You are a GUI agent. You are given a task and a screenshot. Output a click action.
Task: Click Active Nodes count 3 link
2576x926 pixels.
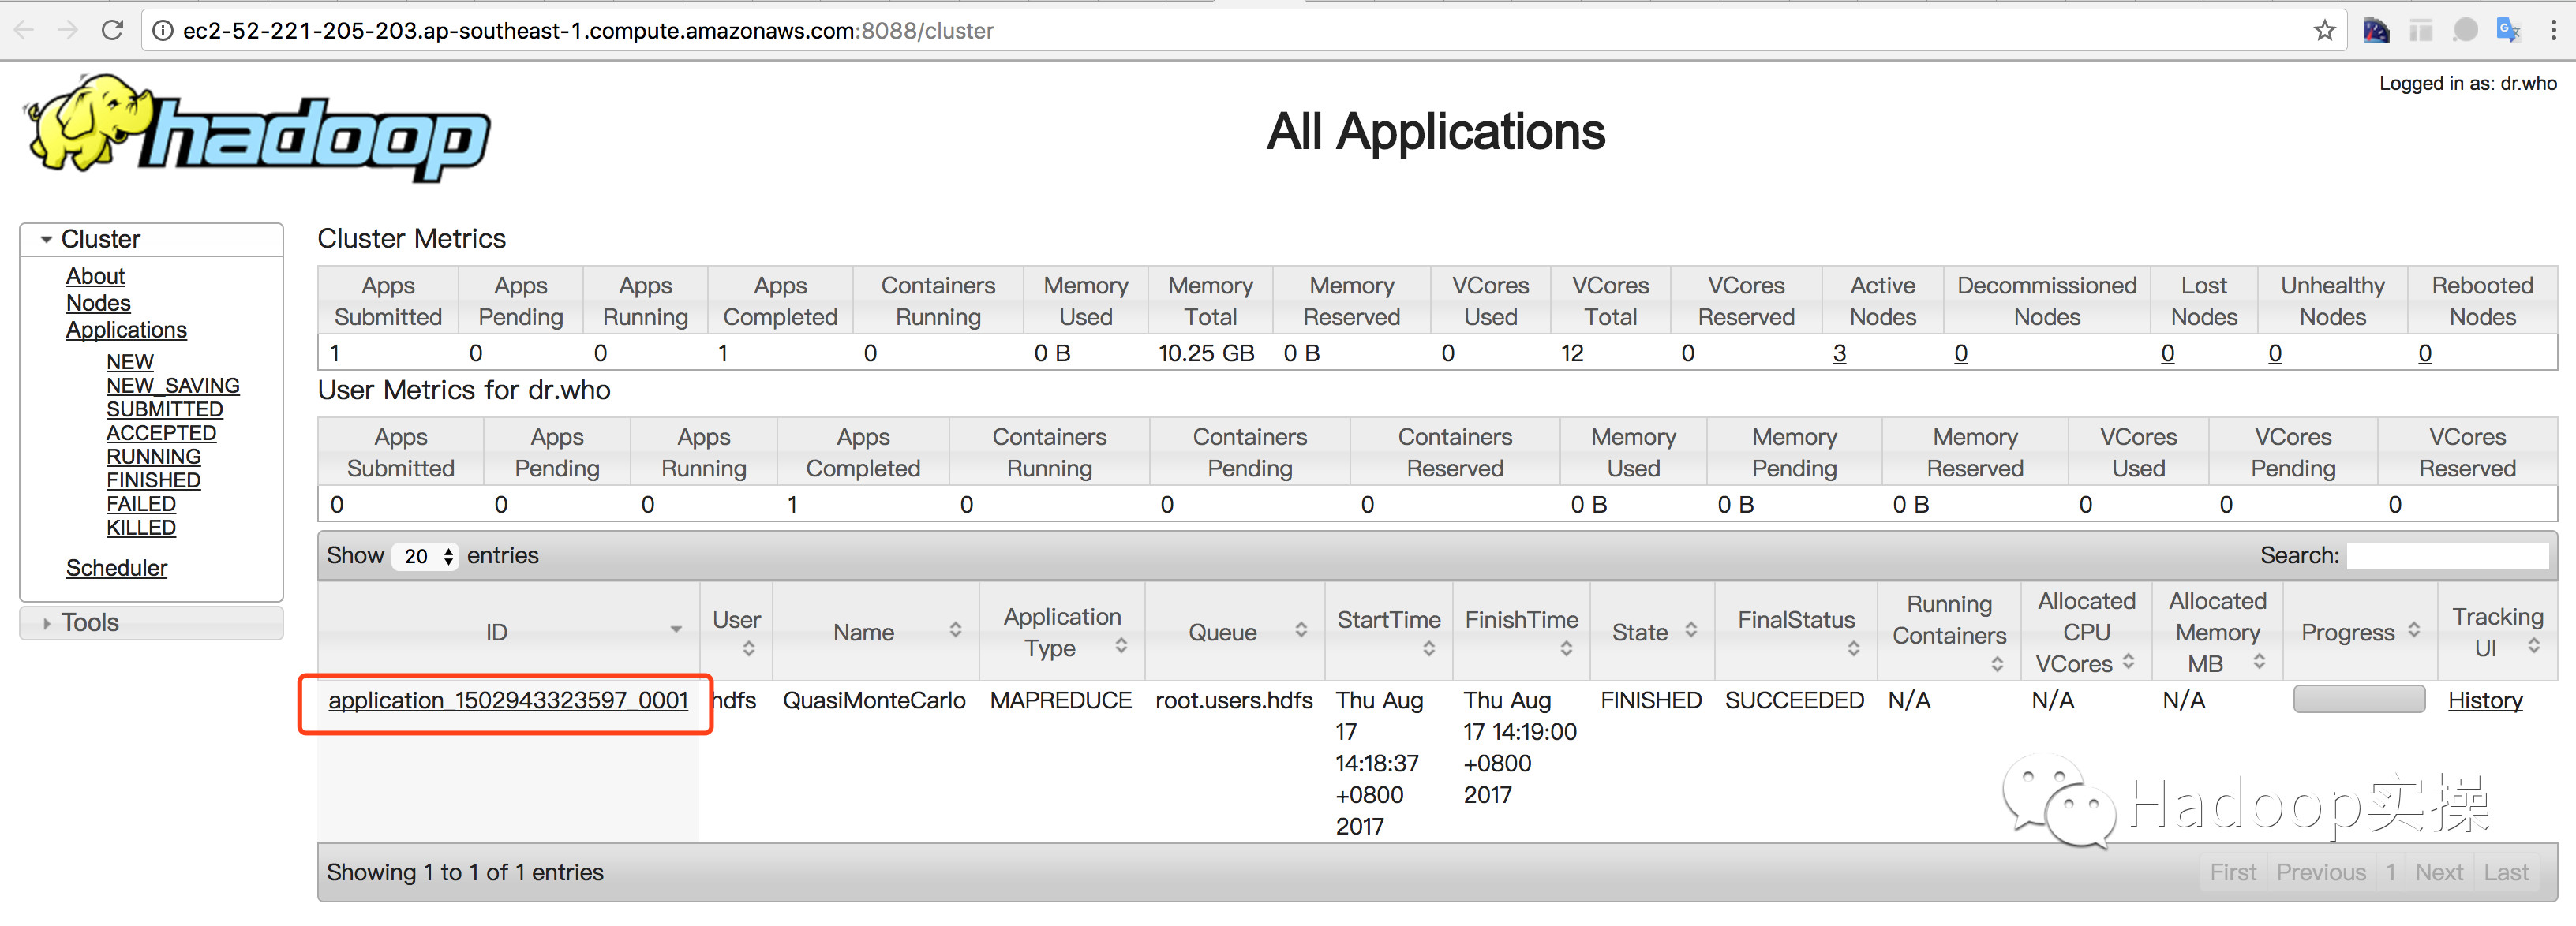[x=1839, y=353]
